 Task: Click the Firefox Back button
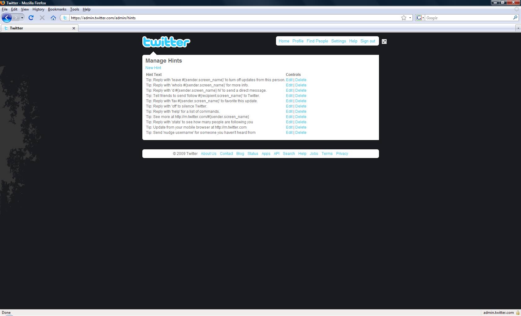click(x=7, y=18)
